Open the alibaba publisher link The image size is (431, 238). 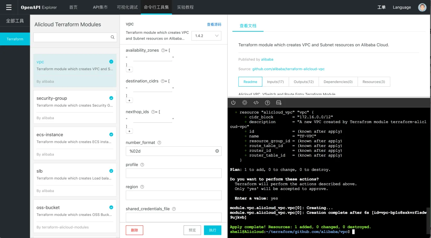tap(267, 59)
